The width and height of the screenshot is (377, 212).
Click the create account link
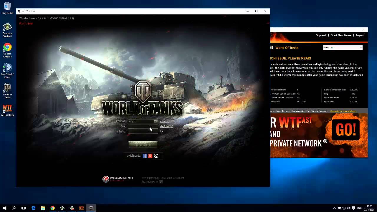tap(165, 121)
